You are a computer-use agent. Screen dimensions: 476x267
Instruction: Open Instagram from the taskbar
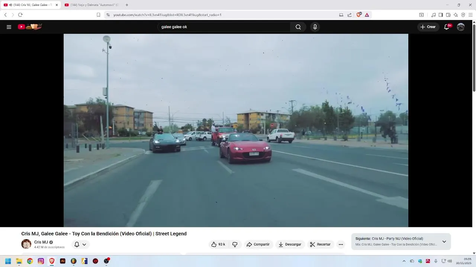pyautogui.click(x=41, y=261)
